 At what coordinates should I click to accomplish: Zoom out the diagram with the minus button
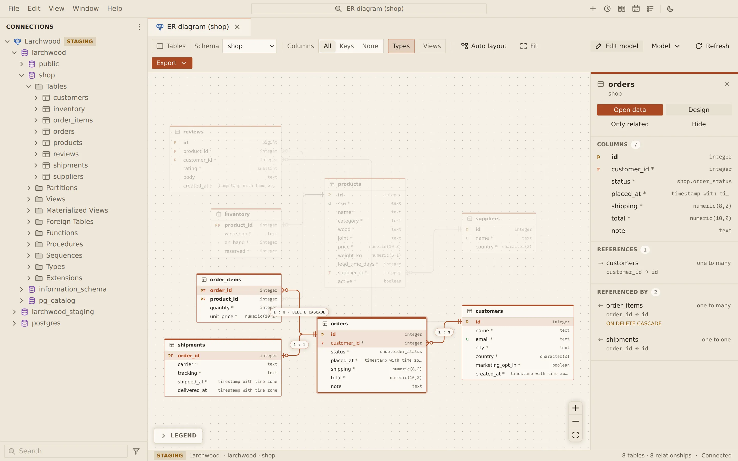(x=576, y=421)
